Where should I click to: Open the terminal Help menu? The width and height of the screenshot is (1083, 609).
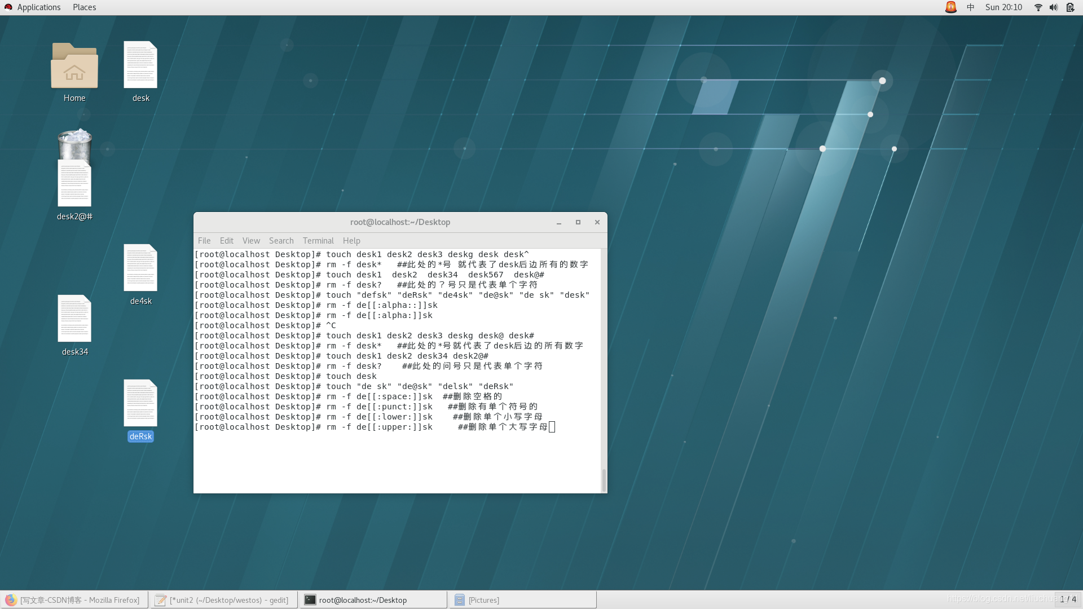[351, 241]
